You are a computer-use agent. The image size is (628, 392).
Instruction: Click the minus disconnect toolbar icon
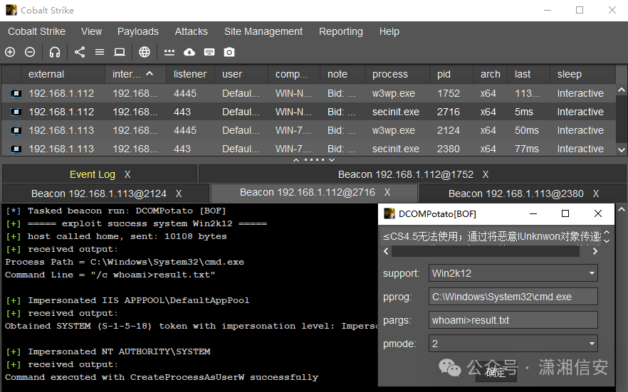coord(30,52)
